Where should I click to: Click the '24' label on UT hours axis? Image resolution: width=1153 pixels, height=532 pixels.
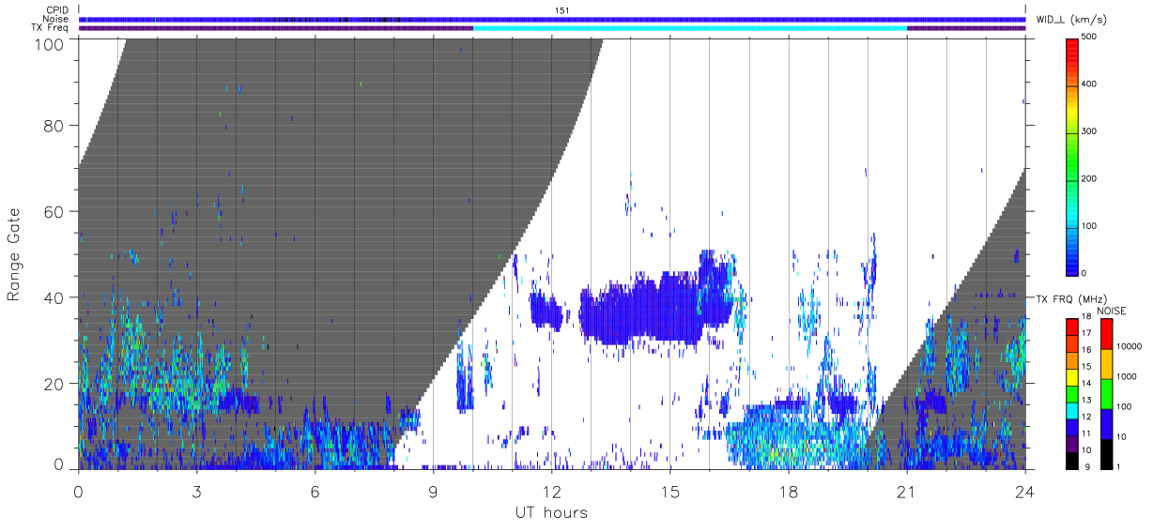pyautogui.click(x=1025, y=492)
